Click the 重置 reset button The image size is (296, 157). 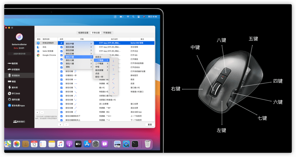point(150,125)
